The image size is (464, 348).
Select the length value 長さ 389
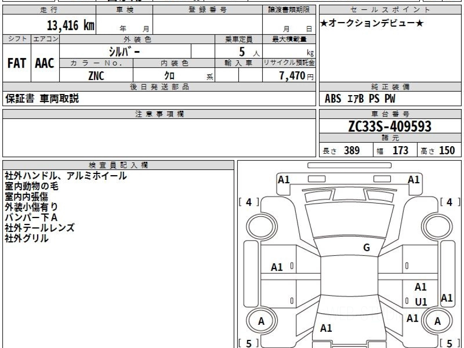[341, 150]
